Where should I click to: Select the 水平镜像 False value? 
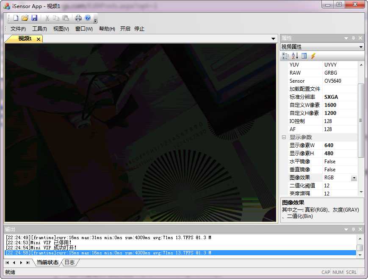pos(340,162)
